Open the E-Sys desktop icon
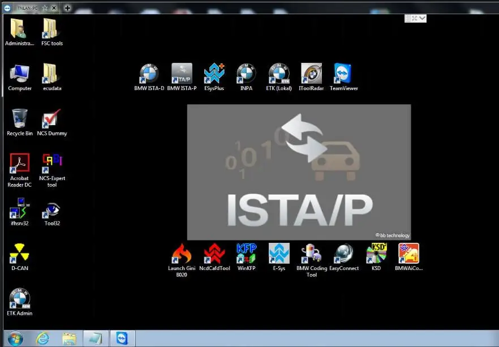499x347 pixels. [279, 257]
